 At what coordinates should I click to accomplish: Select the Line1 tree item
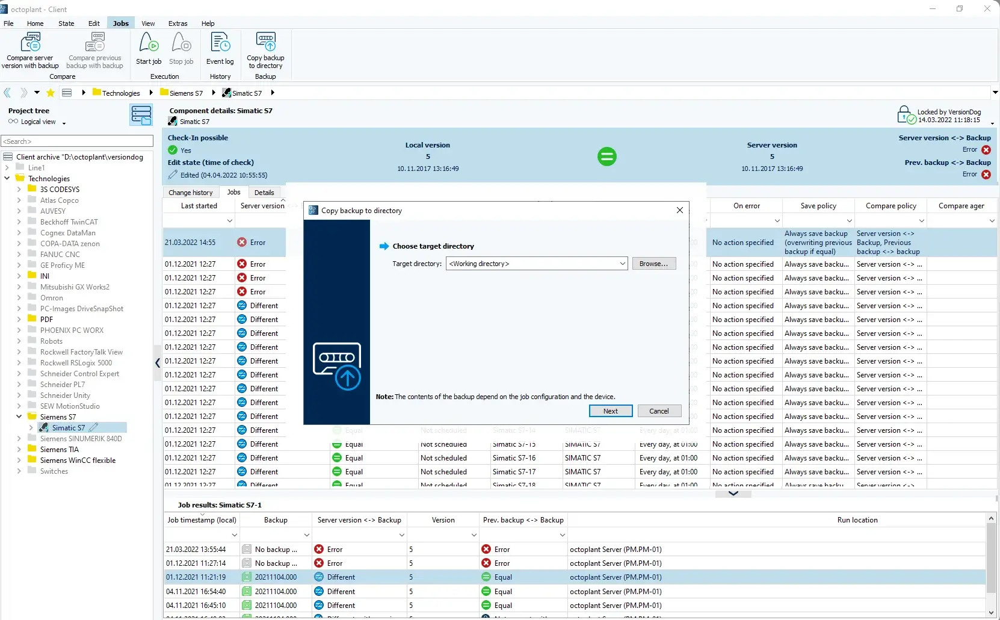pyautogui.click(x=36, y=167)
